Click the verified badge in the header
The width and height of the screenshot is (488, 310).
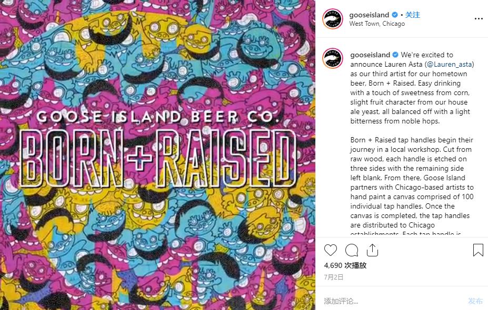(394, 15)
